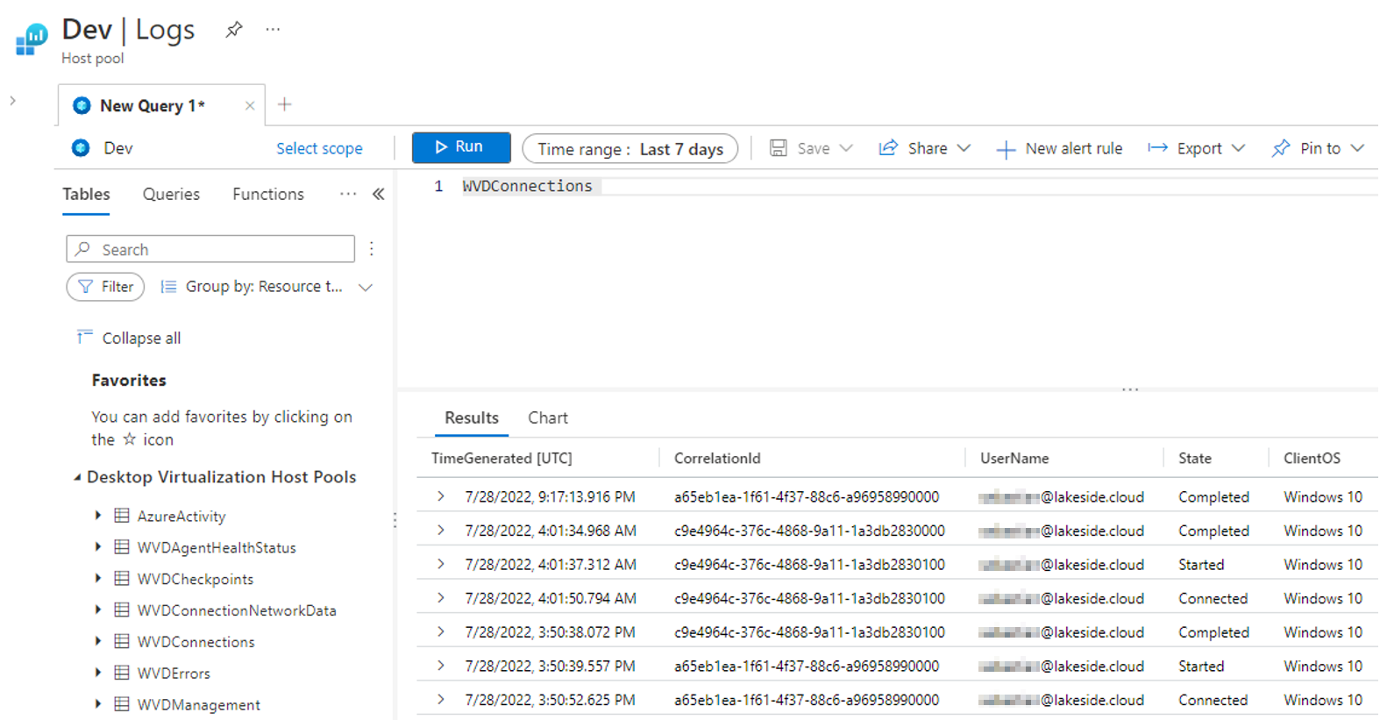The height and width of the screenshot is (720, 1387).
Task: Expand the WVDConnectionNetworkData table
Action: (98, 610)
